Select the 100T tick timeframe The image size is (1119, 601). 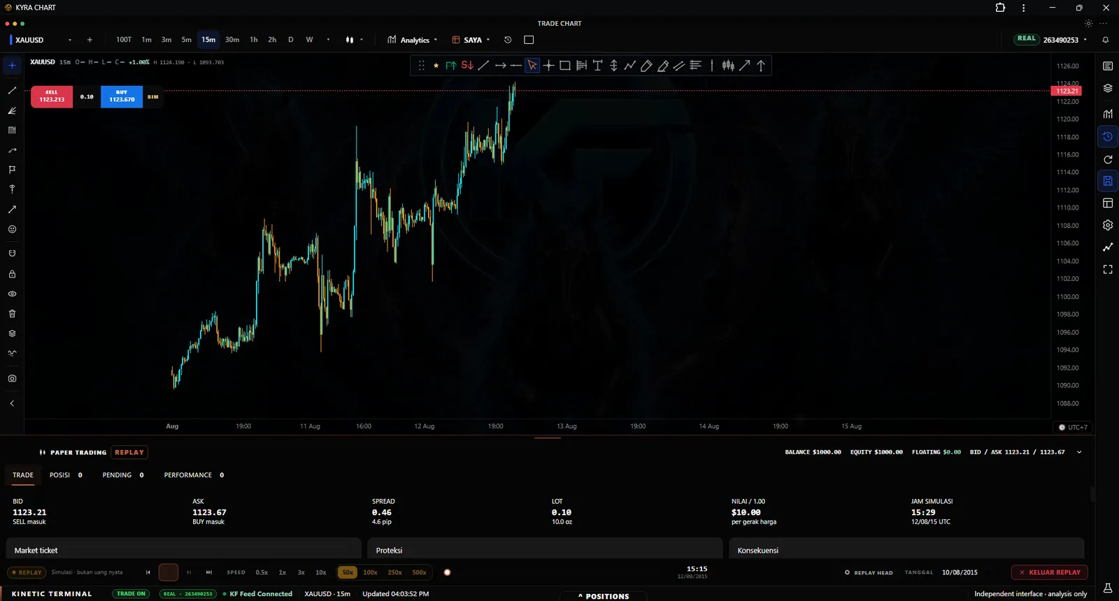click(x=124, y=40)
